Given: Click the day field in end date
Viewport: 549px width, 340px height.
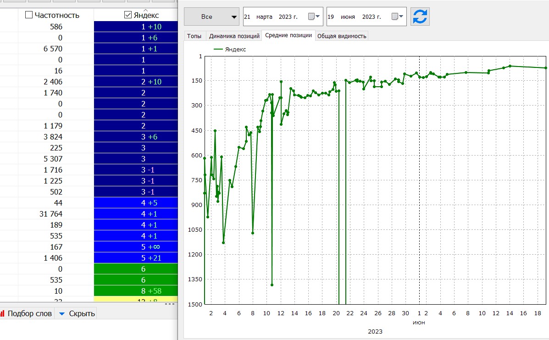Looking at the screenshot, I should pyautogui.click(x=331, y=17).
